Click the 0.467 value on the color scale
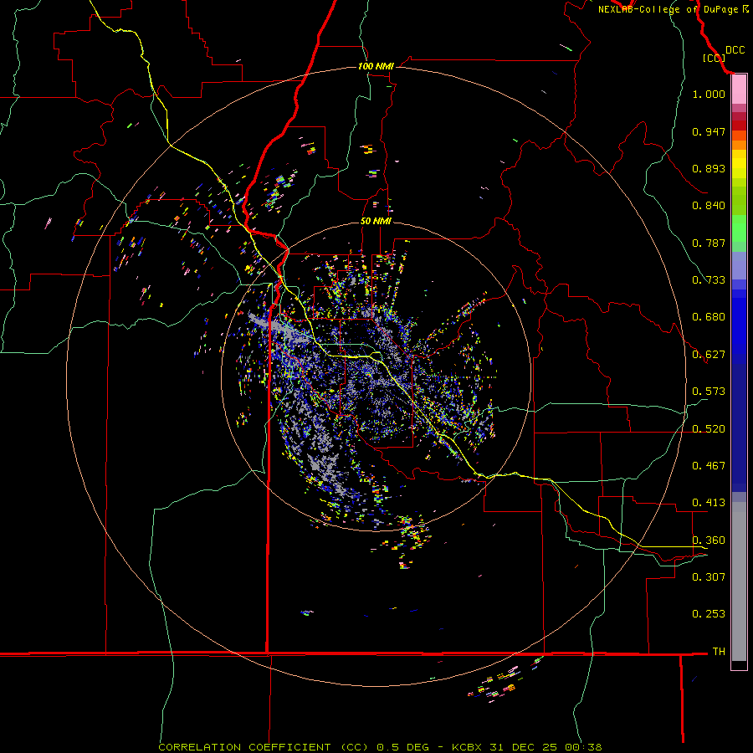753x753 pixels. [x=709, y=466]
